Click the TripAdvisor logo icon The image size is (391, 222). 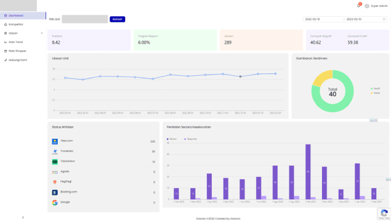pos(55,162)
